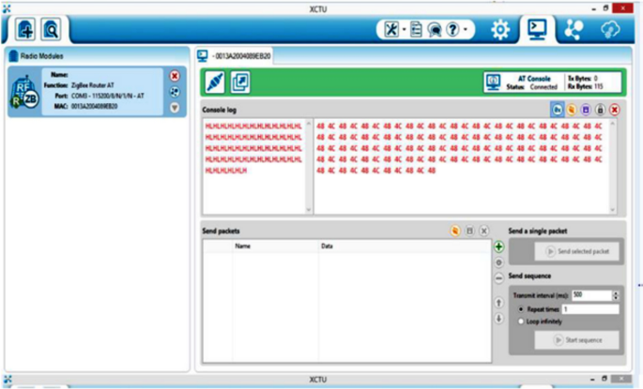Switch to Consoles working mode

(537, 29)
